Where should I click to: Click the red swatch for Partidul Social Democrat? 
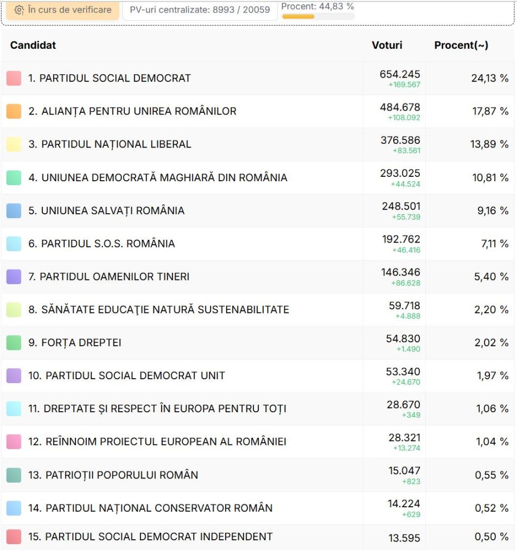click(x=14, y=78)
